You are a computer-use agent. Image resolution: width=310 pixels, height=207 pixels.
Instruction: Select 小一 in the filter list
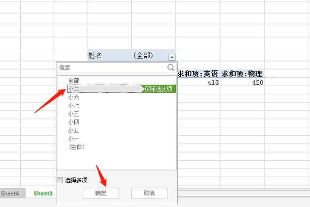point(73,139)
